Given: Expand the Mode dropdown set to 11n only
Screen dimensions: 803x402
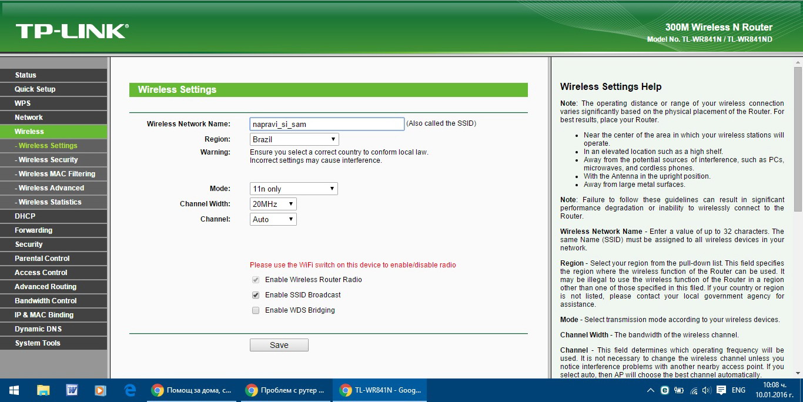Looking at the screenshot, I should coord(293,189).
